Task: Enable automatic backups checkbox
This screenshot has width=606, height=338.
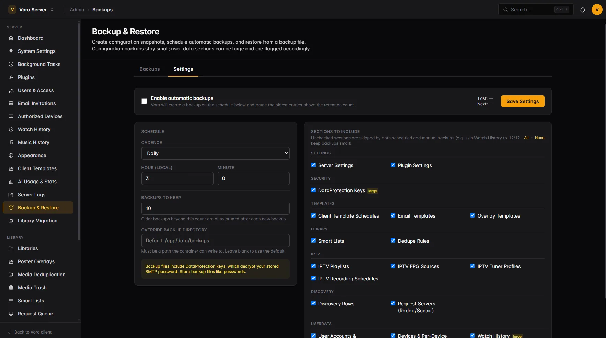Action: coord(144,101)
